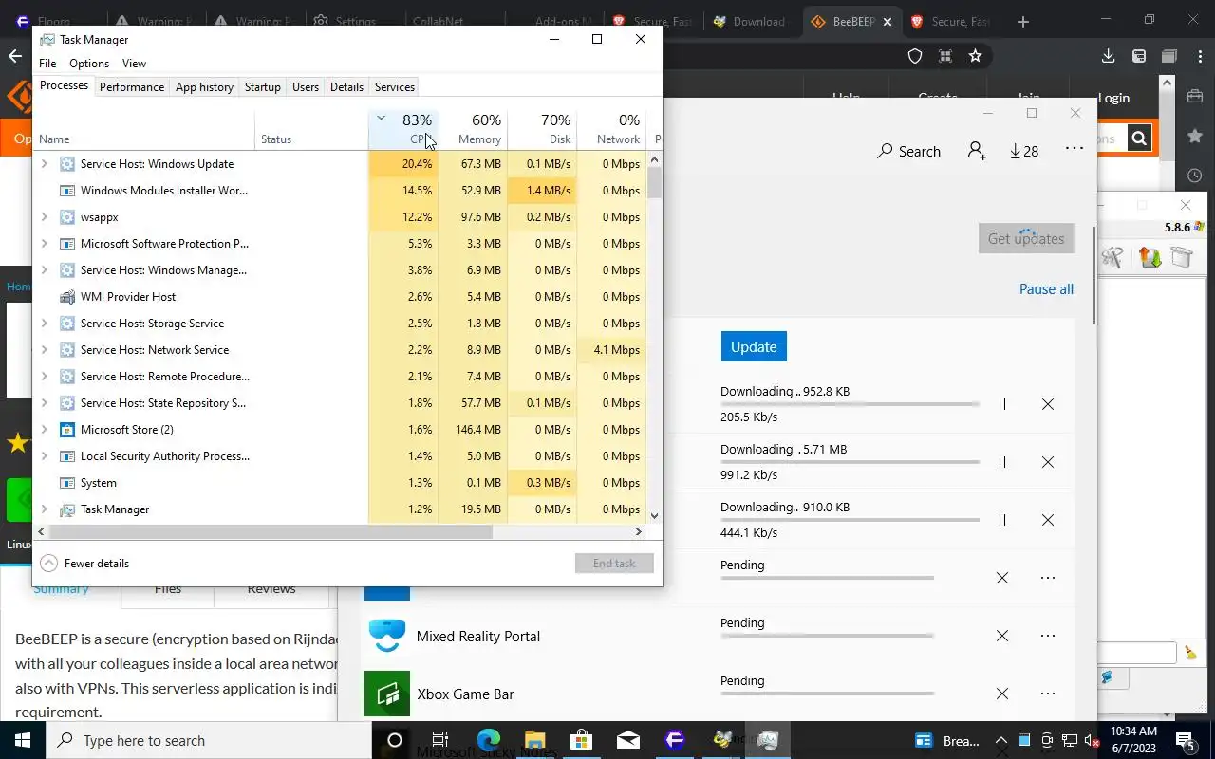This screenshot has width=1215, height=759.
Task: Open the File menu in Task Manager
Action: pos(47,64)
